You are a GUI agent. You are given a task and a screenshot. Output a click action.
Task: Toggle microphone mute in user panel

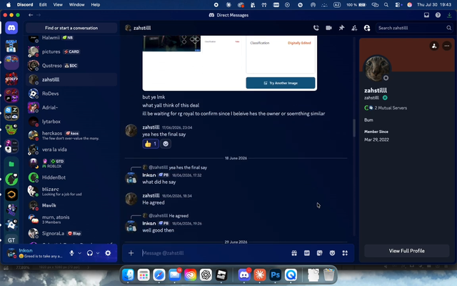(x=71, y=253)
